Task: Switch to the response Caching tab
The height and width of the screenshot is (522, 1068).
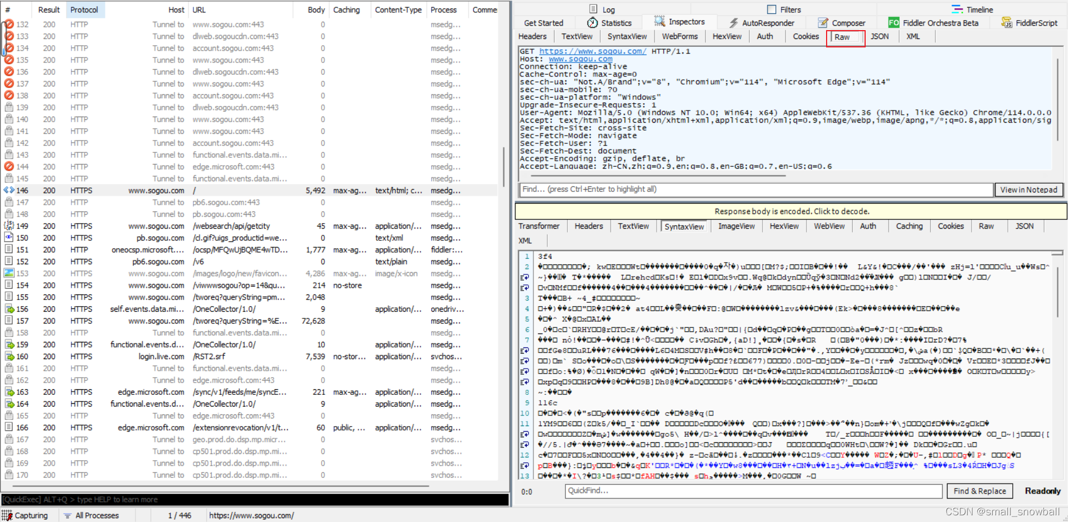Action: click(x=909, y=226)
